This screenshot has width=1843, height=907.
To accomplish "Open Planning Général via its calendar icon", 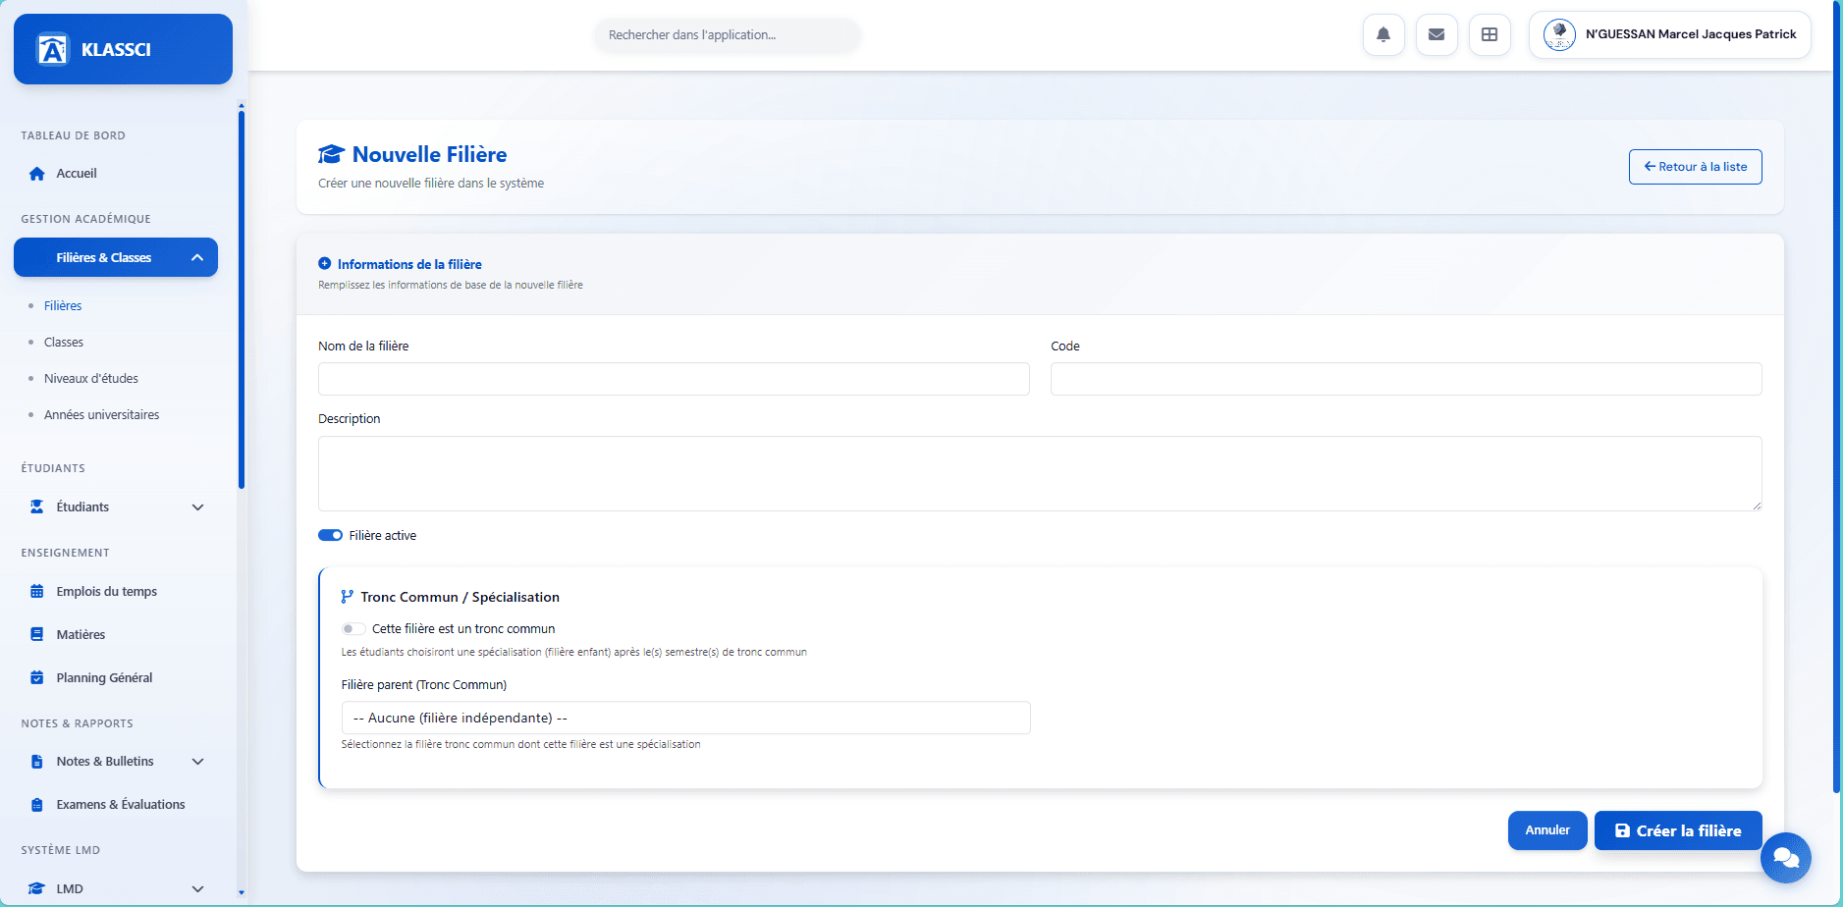I will tap(36, 677).
